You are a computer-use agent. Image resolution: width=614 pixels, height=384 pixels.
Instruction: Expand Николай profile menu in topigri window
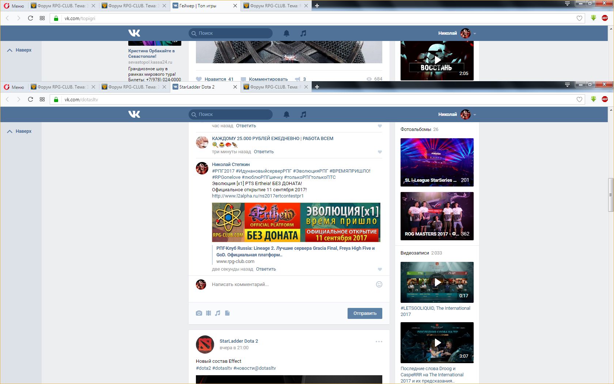pos(457,33)
